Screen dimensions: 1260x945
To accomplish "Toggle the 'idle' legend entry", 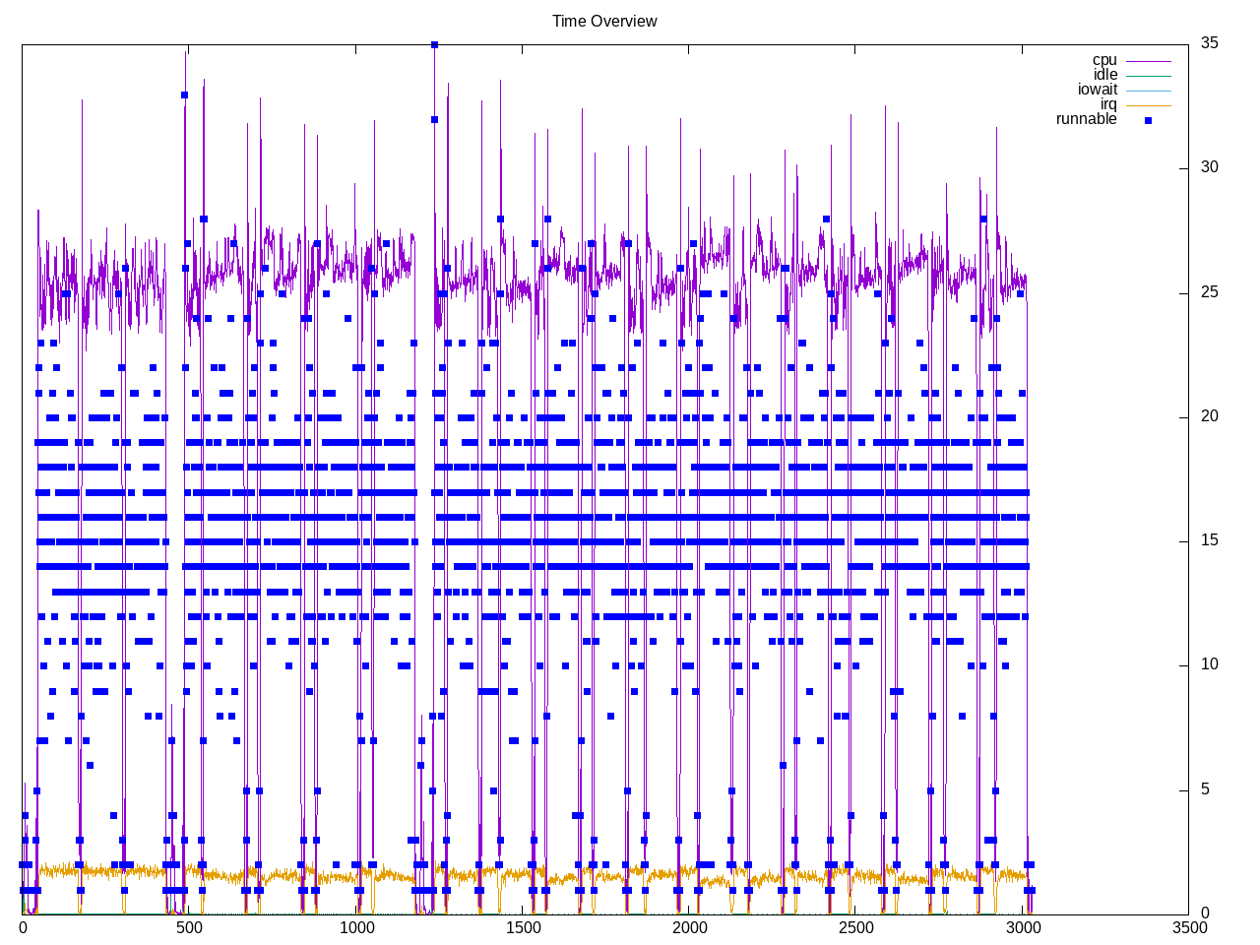I will (x=1105, y=76).
